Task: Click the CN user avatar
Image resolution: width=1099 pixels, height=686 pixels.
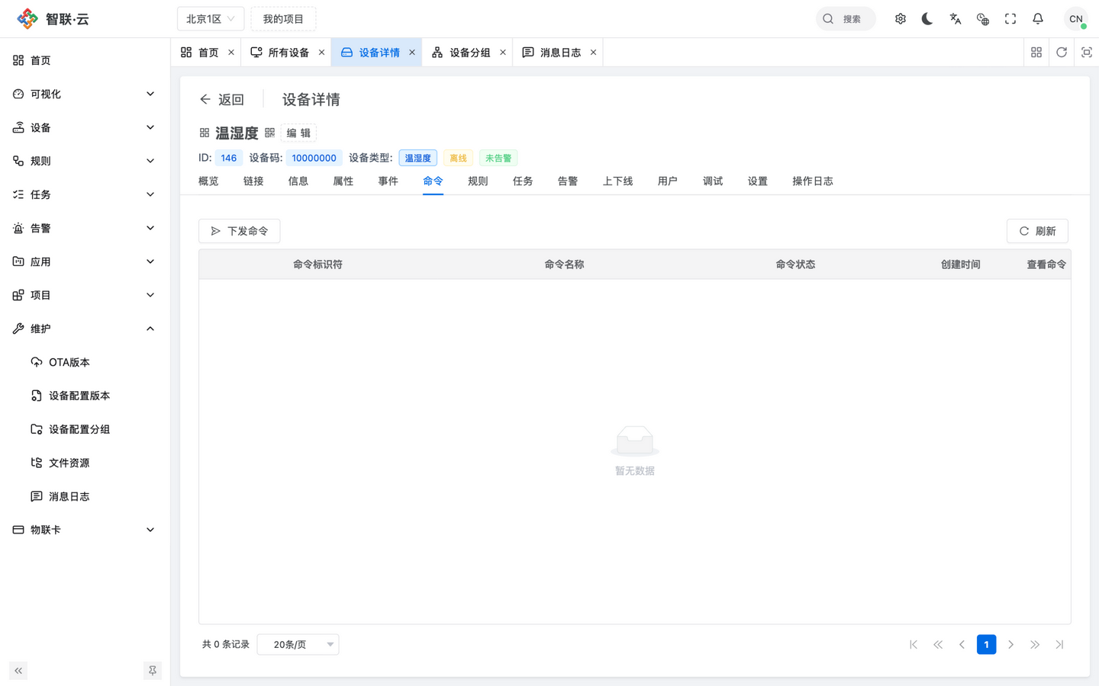Action: [1076, 19]
